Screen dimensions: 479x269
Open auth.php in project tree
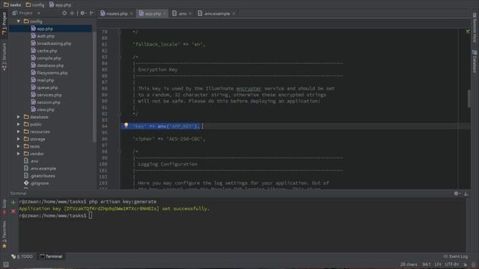coord(43,36)
